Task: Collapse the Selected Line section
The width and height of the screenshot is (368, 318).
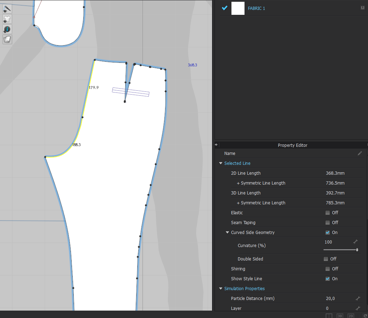Action: point(221,163)
